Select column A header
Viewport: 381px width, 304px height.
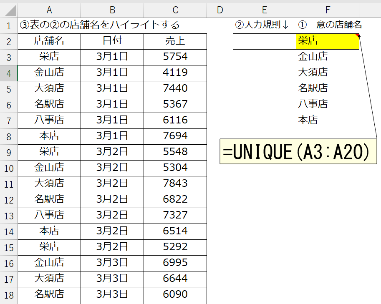pos(49,10)
